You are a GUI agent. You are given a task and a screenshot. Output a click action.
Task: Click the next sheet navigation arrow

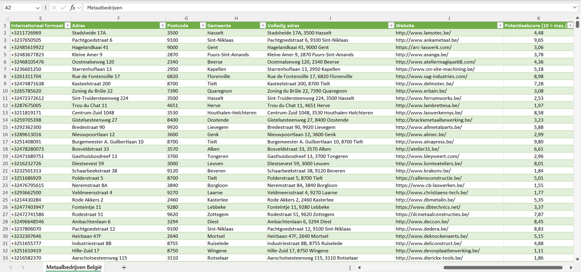coord(23,267)
